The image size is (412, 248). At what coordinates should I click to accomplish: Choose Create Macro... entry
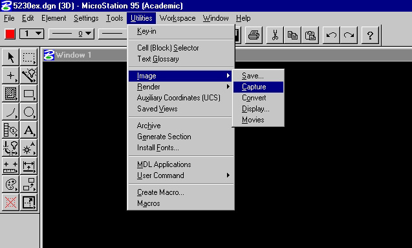(x=180, y=192)
